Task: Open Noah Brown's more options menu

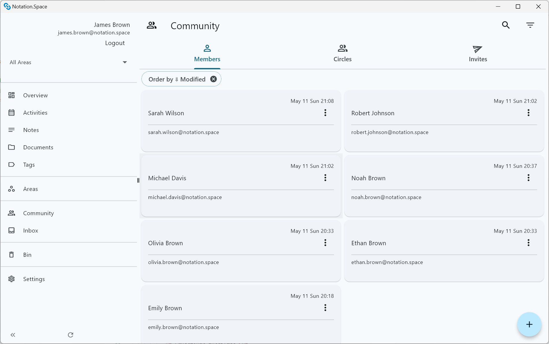Action: (528, 178)
